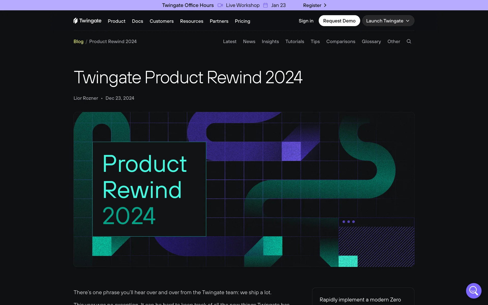488x305 pixels.
Task: Open blog search magnifier icon
Action: coord(409,41)
